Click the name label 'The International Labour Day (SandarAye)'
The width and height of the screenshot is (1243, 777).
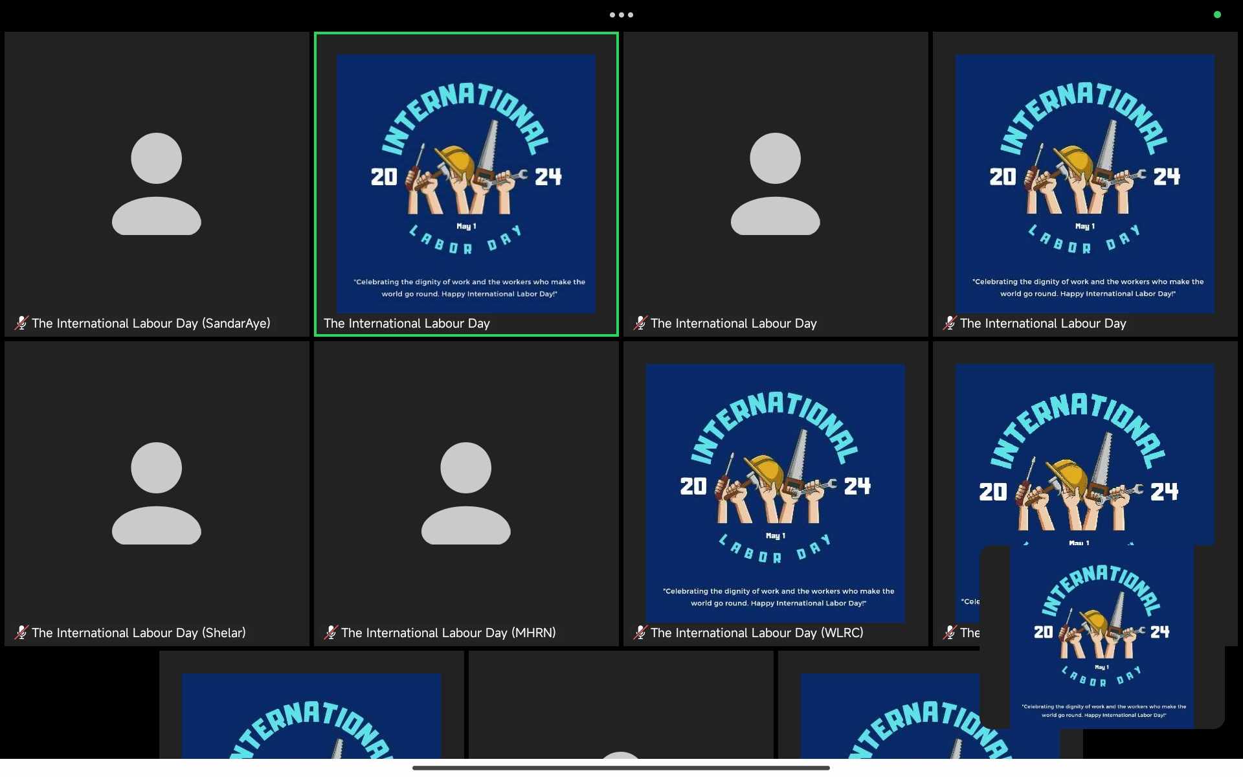(151, 323)
